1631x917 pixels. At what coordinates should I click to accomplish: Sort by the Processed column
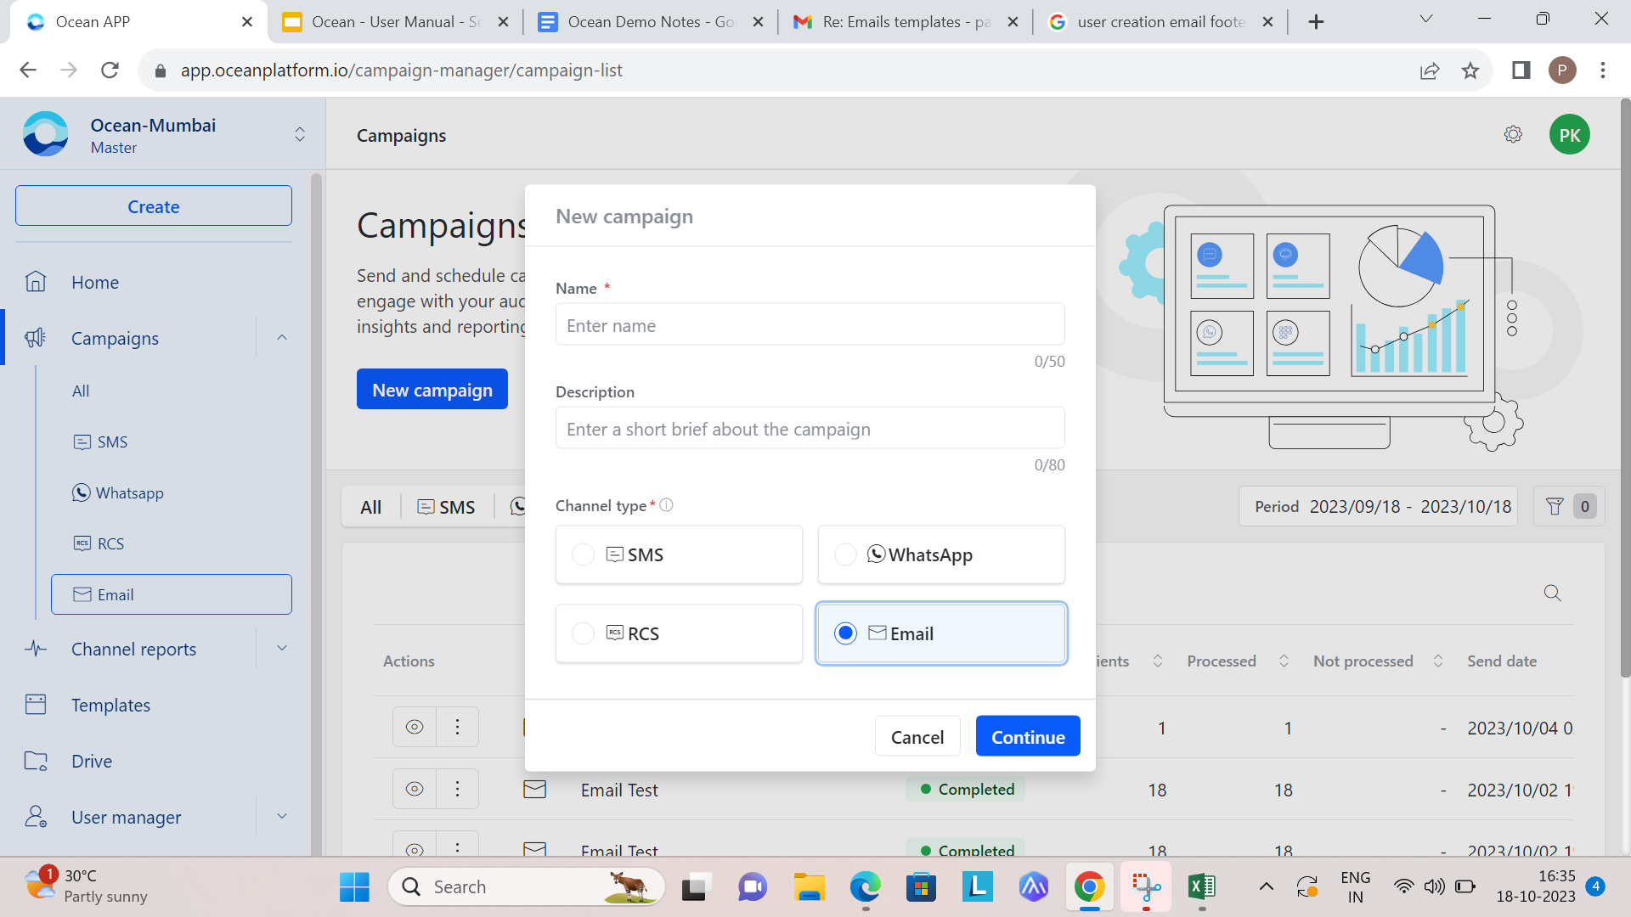1284,661
